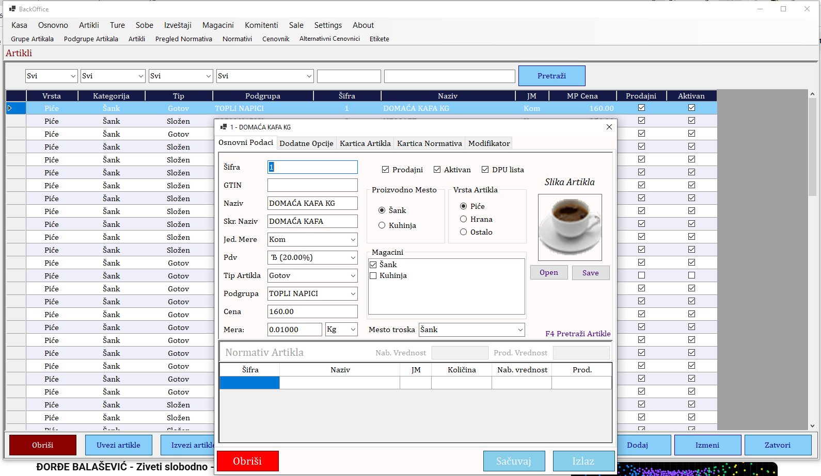
Task: Click the GTIN input field
Action: (x=312, y=185)
